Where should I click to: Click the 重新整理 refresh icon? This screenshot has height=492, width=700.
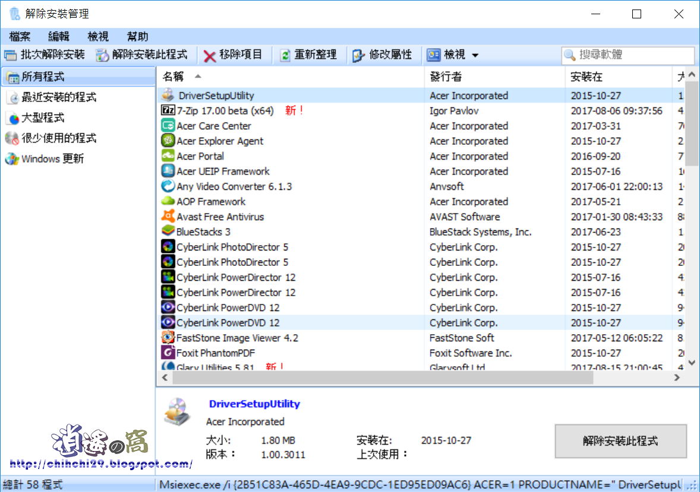285,55
